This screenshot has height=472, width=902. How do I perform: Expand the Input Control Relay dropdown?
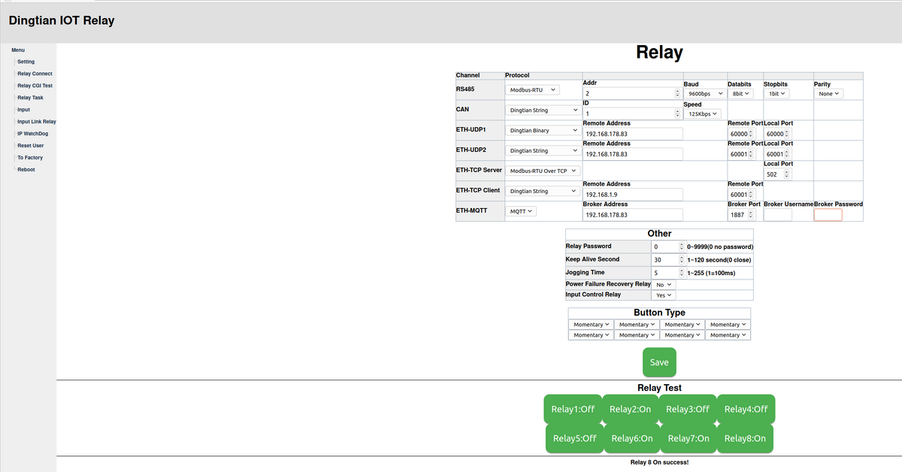664,295
